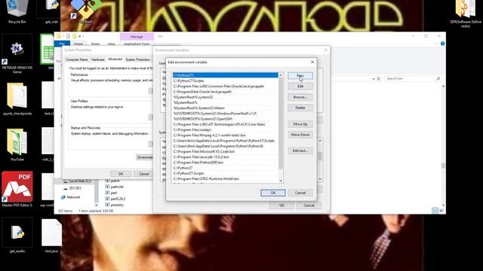Select the C:\Program Files\nodejs entry
The height and width of the screenshot is (271, 483).
coord(225,129)
